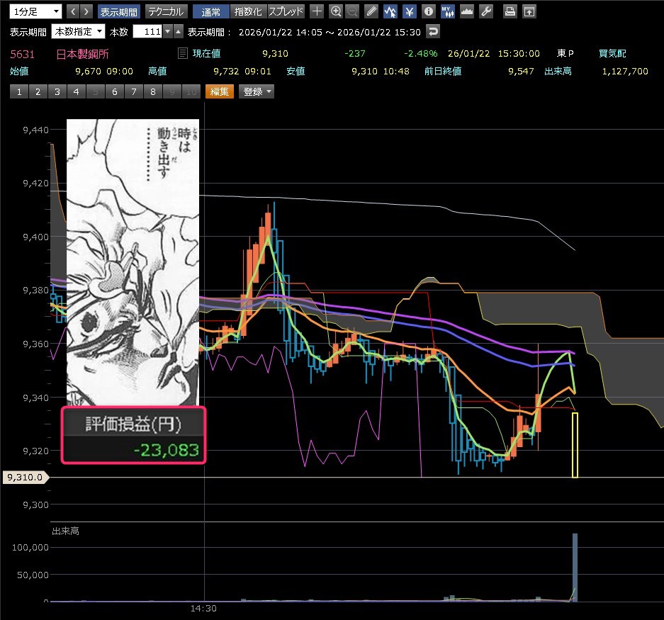Toggle 指数化 indexed display mode
664x620 pixels.
click(248, 11)
